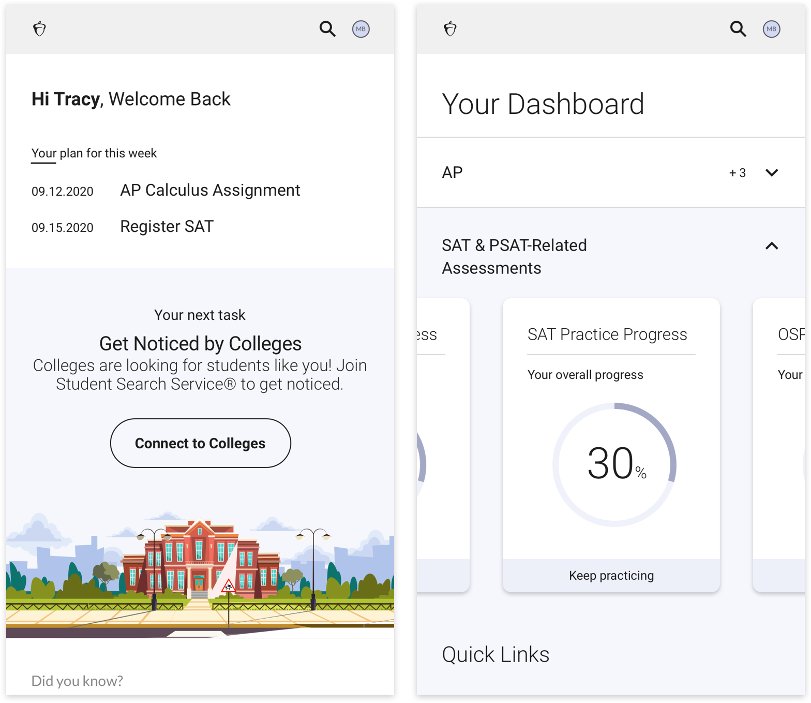Open AP Calculus Assignment plan item
This screenshot has height=703, width=811.
tap(210, 191)
